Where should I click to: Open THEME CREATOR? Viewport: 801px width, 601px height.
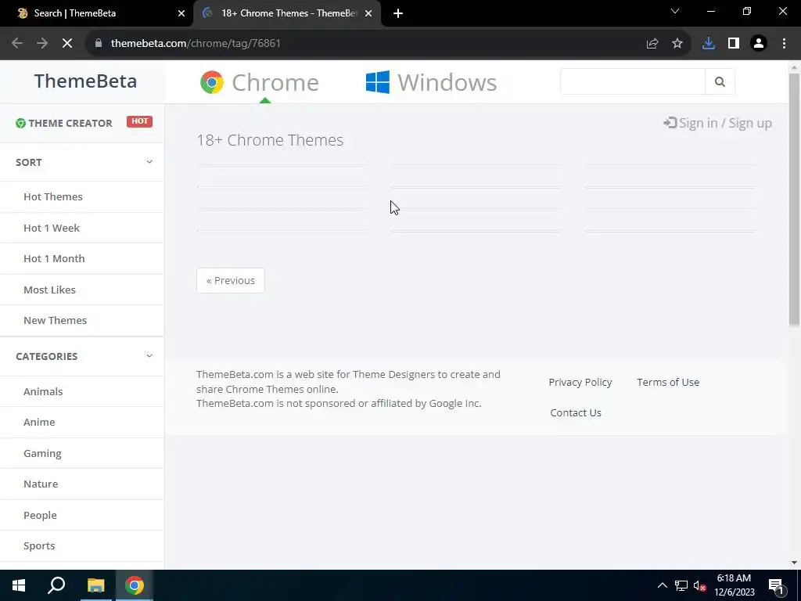click(x=70, y=123)
